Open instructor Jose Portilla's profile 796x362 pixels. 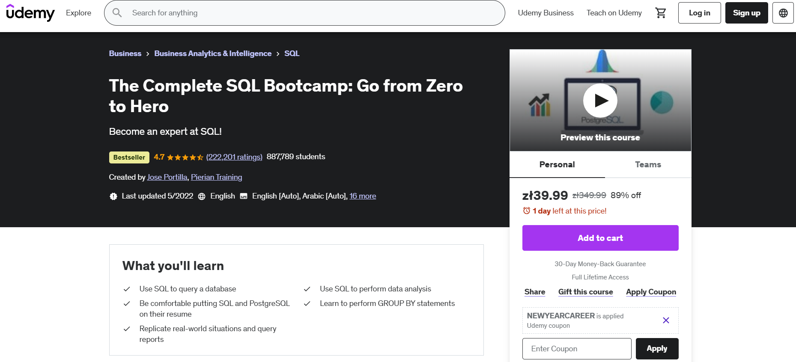[167, 177]
